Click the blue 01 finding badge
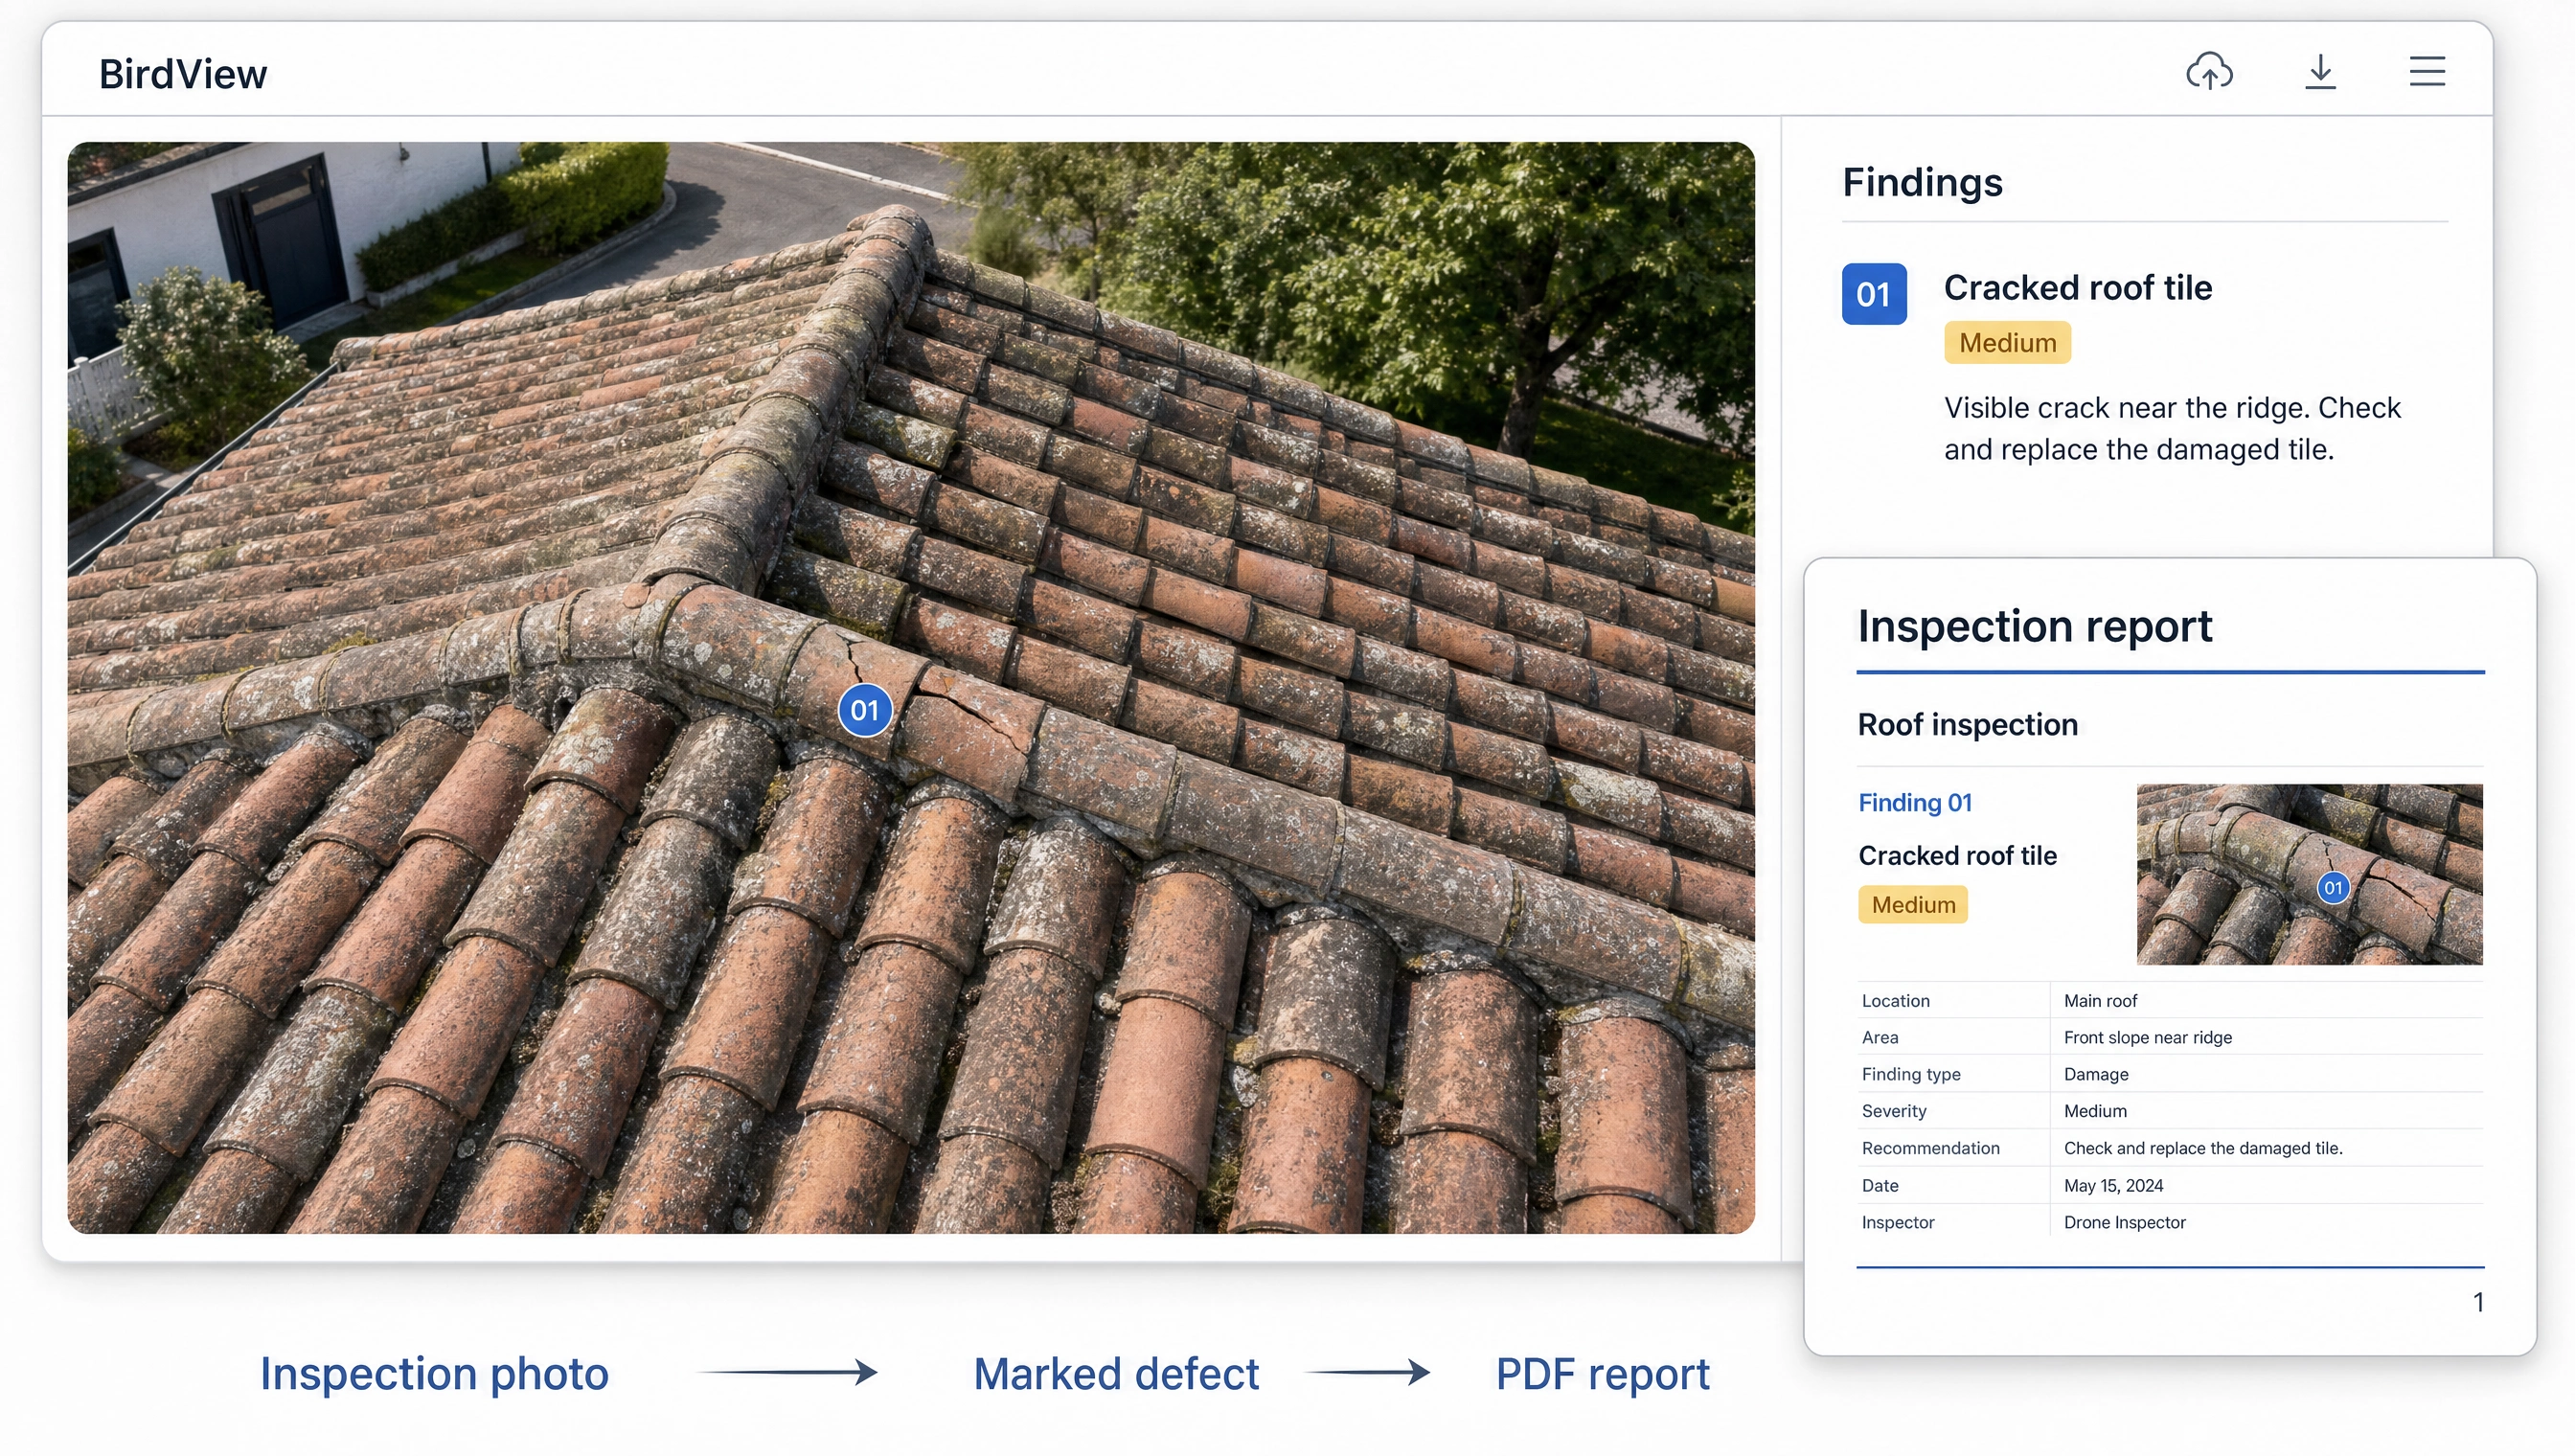The height and width of the screenshot is (1456, 2575). click(x=1874, y=294)
